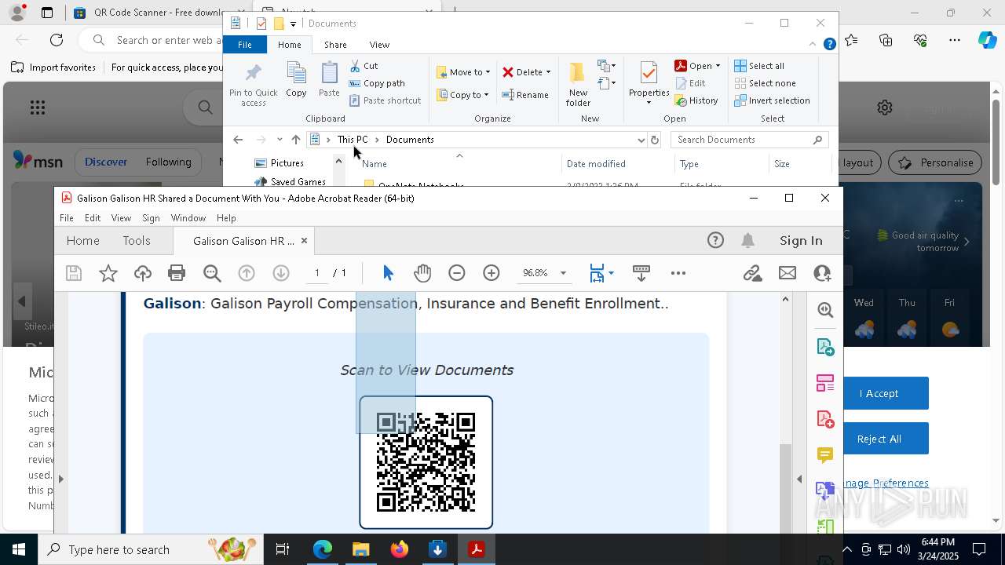Click Organize Pages icon in right pane
The height and width of the screenshot is (565, 1005).
825,384
